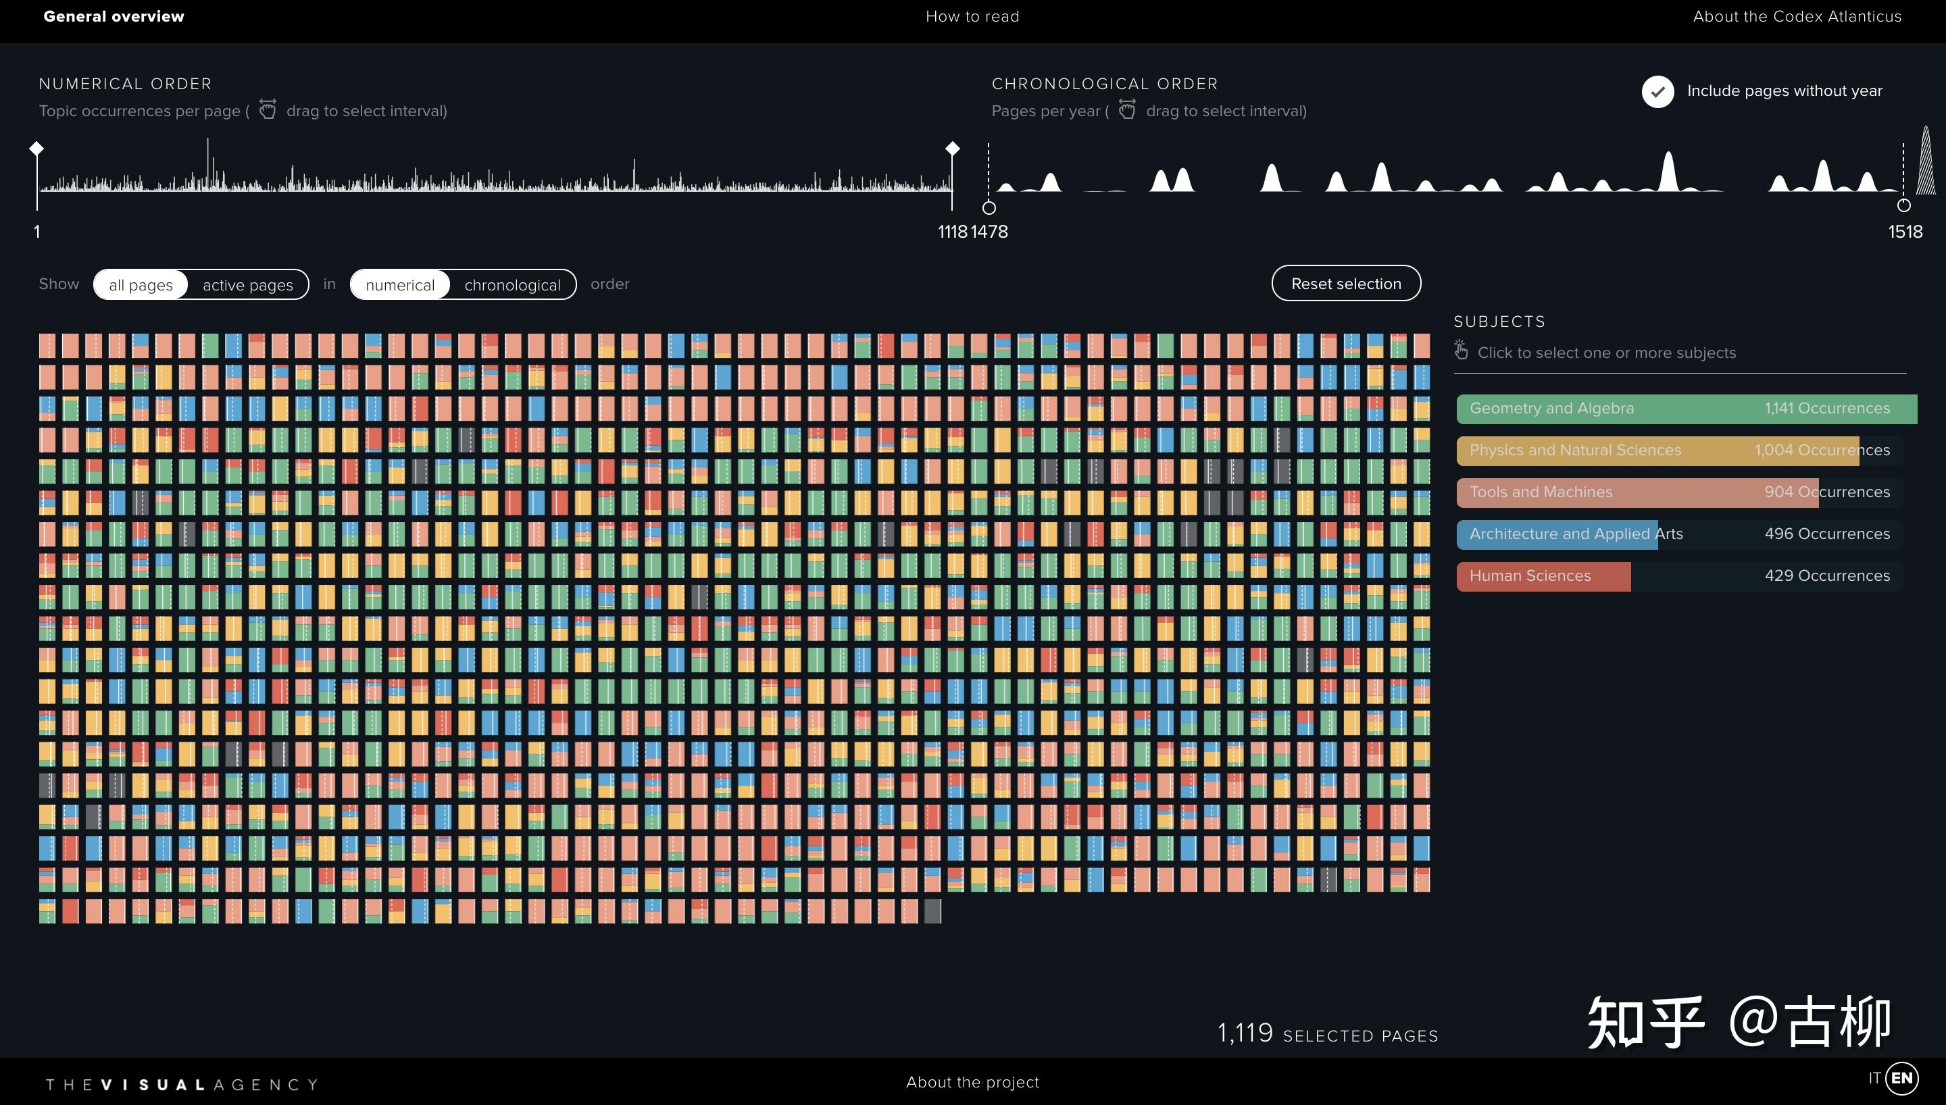Viewport: 1946px width, 1105px height.
Task: Click the Reset selection button
Action: click(1346, 283)
